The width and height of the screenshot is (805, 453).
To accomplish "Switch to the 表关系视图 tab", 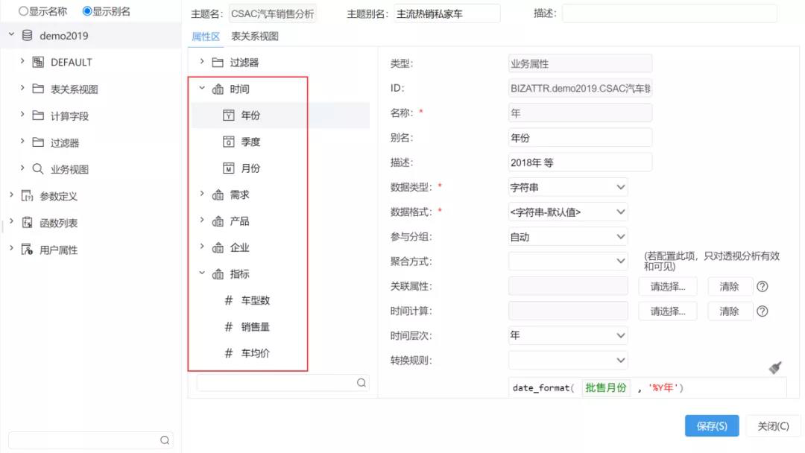I will (255, 37).
